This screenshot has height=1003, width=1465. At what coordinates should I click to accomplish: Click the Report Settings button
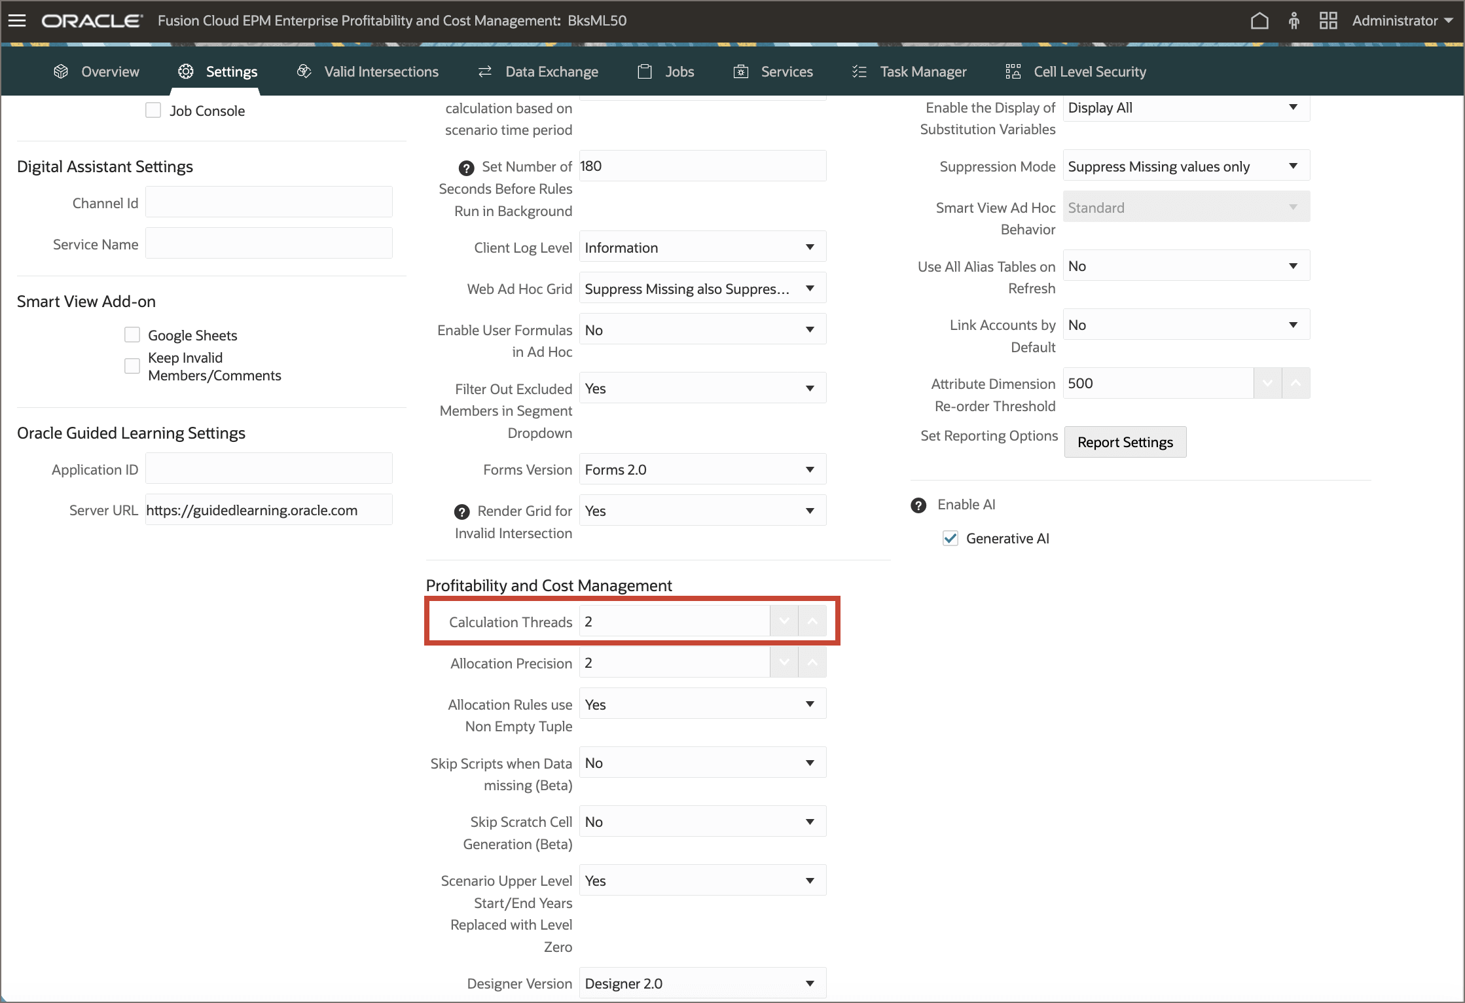click(1125, 442)
